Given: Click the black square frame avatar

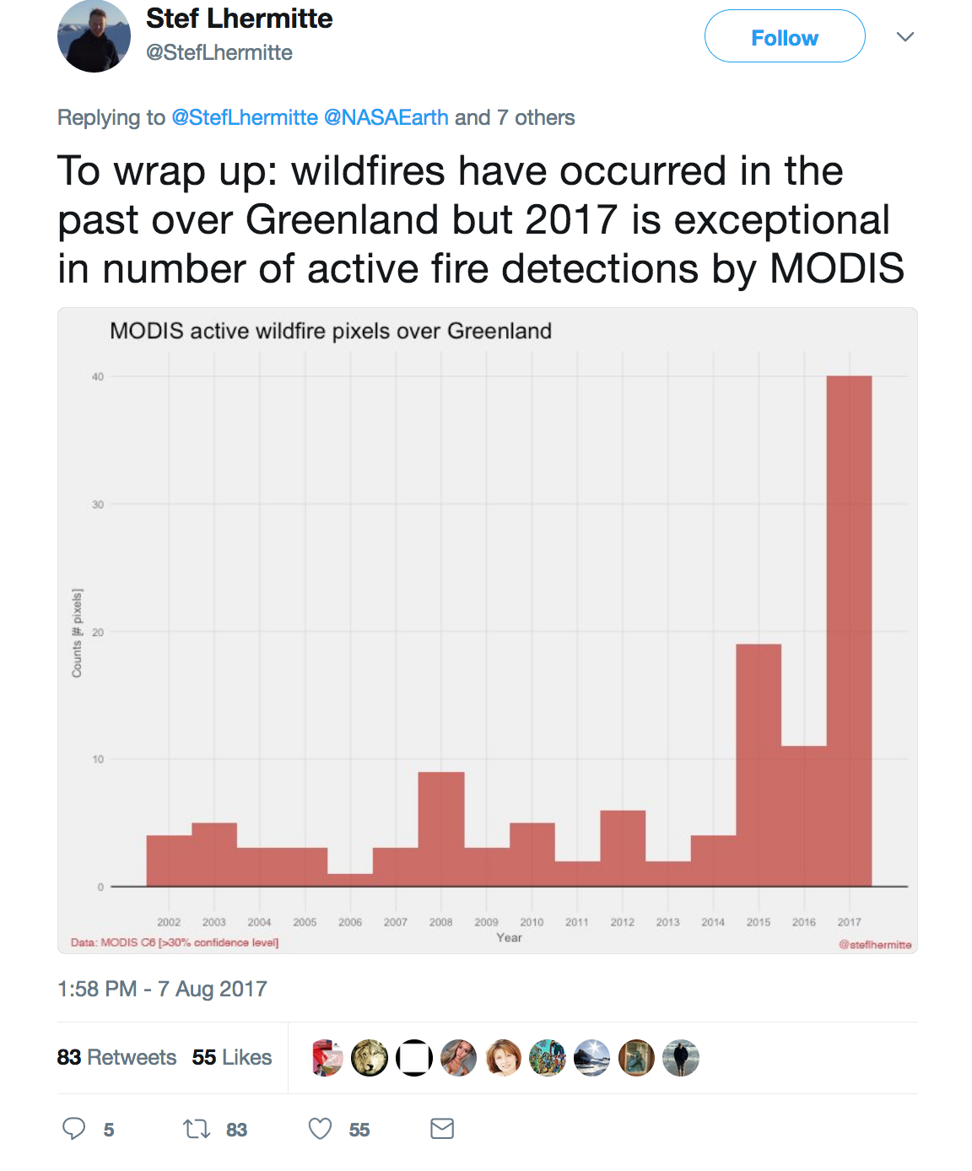Looking at the screenshot, I should click(414, 1058).
